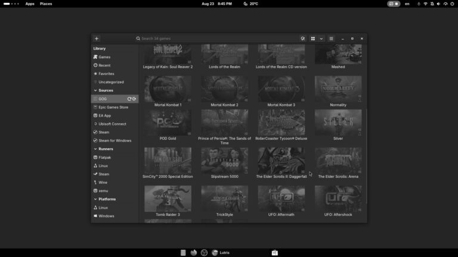Select the Normality game cover
458x257 pixels.
338,89
